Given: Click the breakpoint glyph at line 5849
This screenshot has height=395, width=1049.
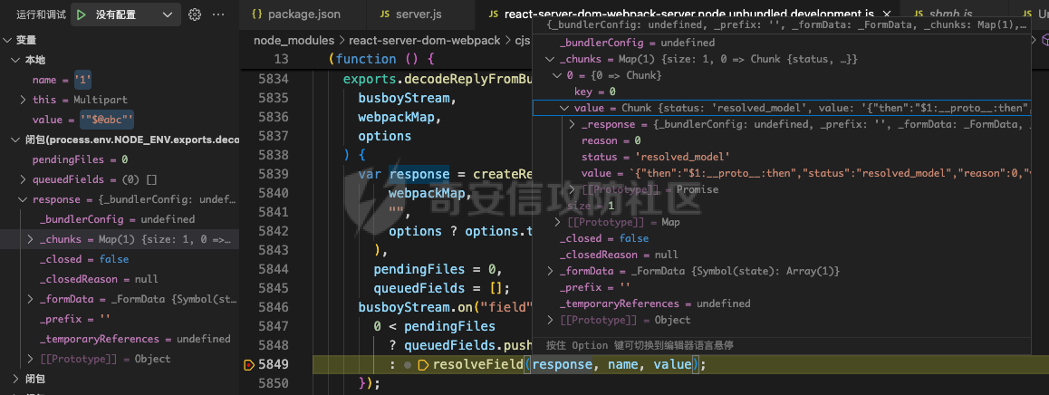Looking at the screenshot, I should (x=249, y=365).
